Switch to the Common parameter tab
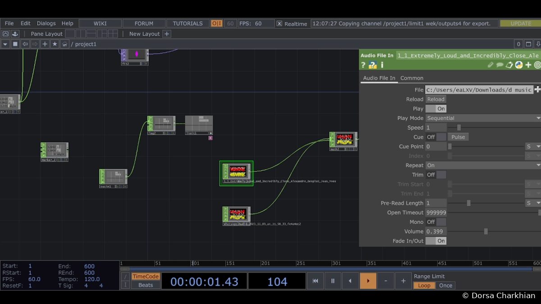 (x=412, y=78)
